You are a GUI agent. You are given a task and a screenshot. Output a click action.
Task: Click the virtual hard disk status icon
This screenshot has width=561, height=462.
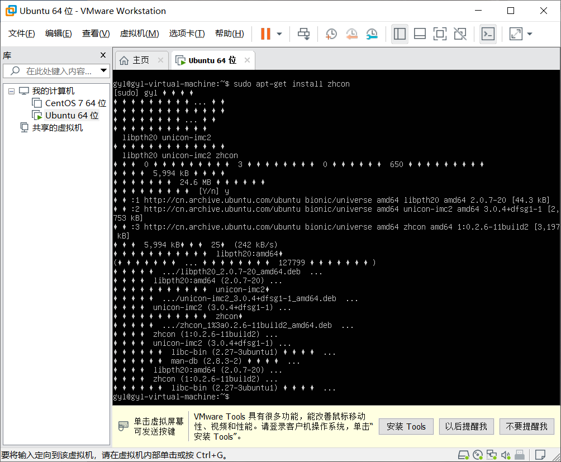click(464, 455)
